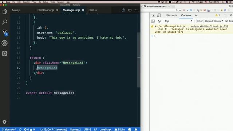Open Source Control view with badge 2

coord(5,32)
